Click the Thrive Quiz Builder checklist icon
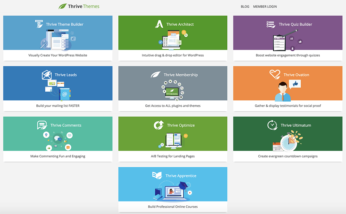 point(271,25)
